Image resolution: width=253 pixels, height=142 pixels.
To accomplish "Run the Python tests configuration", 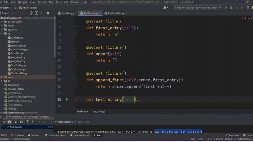I will 226,7.
